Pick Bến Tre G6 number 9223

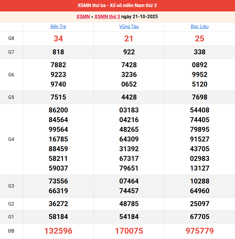tap(58, 75)
